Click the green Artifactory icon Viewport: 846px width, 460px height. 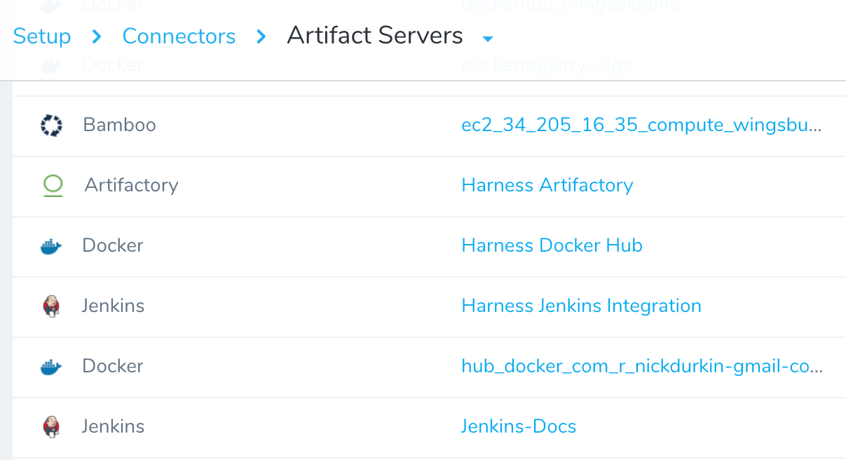click(53, 186)
